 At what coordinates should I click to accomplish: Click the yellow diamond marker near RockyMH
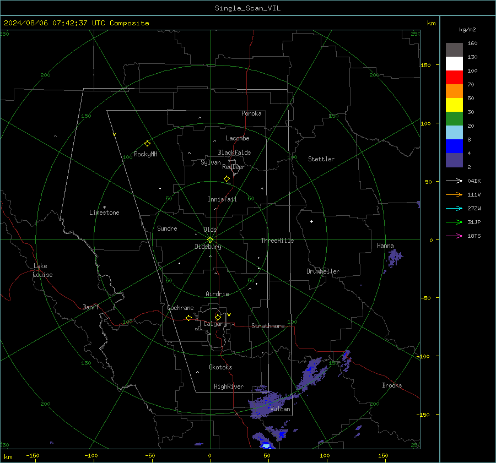point(147,144)
